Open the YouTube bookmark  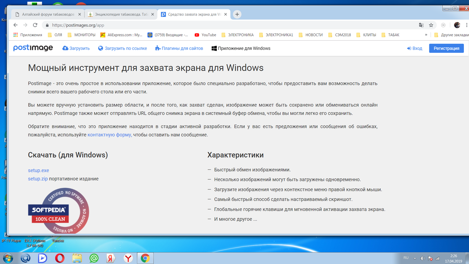pos(205,35)
